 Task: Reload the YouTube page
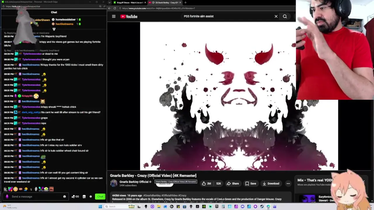115,8
